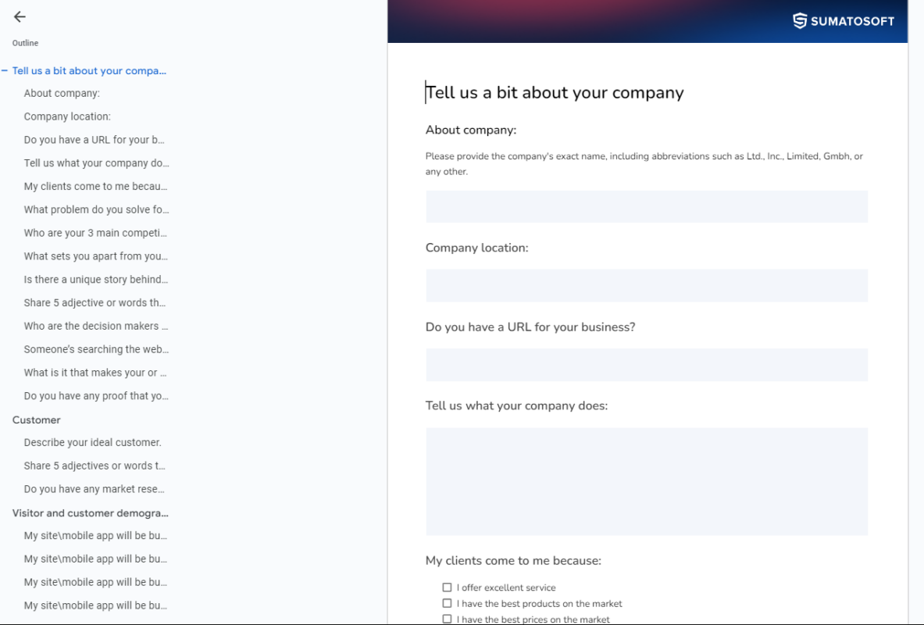Check "I have the best products on the market"
The height and width of the screenshot is (625, 924).
point(447,603)
